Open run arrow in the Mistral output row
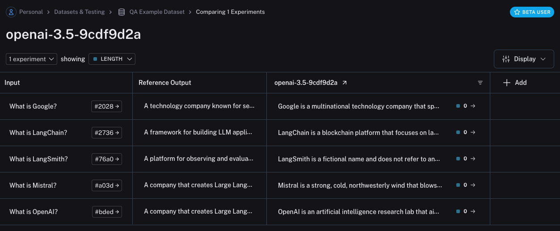 click(473, 185)
